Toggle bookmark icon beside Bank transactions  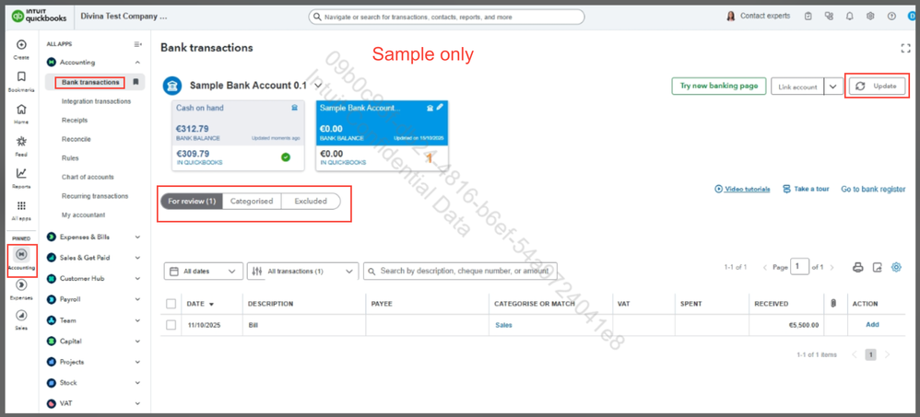(136, 82)
